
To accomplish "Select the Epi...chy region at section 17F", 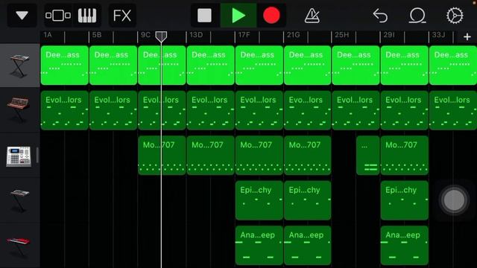I will click(x=259, y=200).
